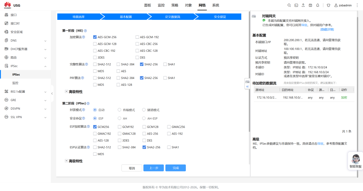Click the theme shirt icon
Screen dimensions: 363x191
pos(328,5)
